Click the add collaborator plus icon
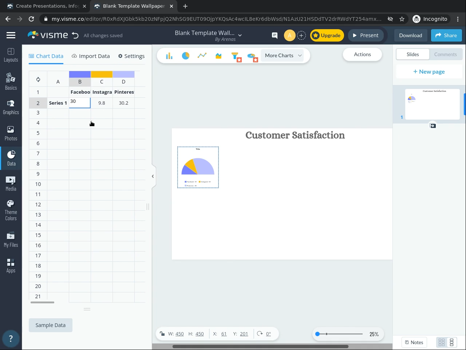 (x=301, y=35)
